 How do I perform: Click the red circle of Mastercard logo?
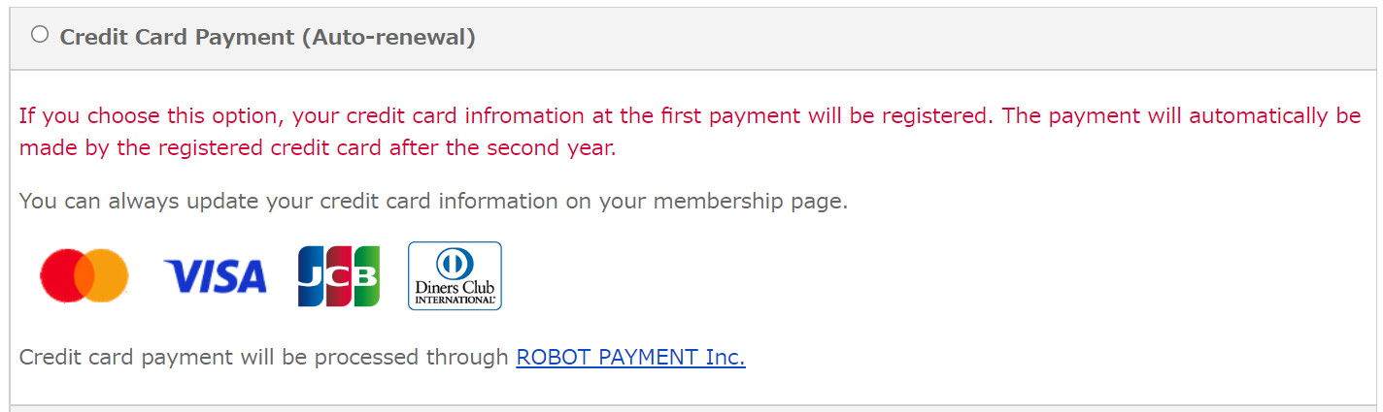point(64,275)
